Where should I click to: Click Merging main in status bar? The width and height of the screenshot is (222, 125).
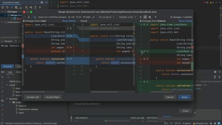coord(200,123)
